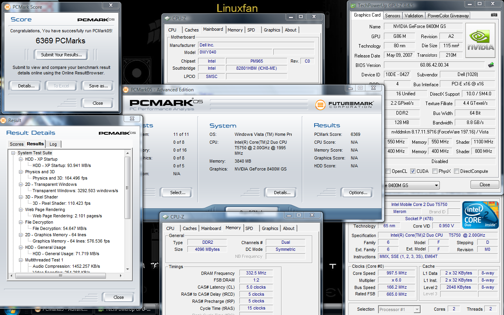Open the Log tab in Result window
This screenshot has width=504, height=315.
pyautogui.click(x=53, y=144)
